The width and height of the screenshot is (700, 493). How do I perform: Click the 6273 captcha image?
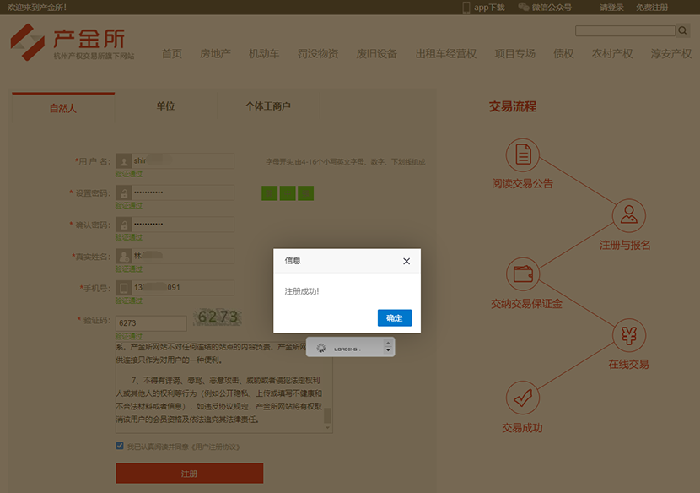[218, 317]
